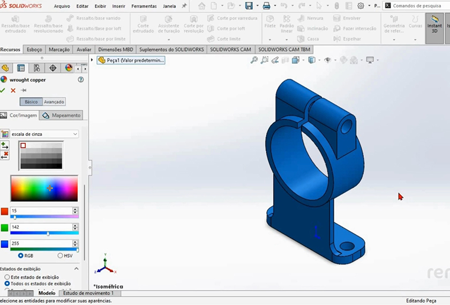The width and height of the screenshot is (450, 305).
Task: Cancel appearance edit with the red X
Action: 13,90
